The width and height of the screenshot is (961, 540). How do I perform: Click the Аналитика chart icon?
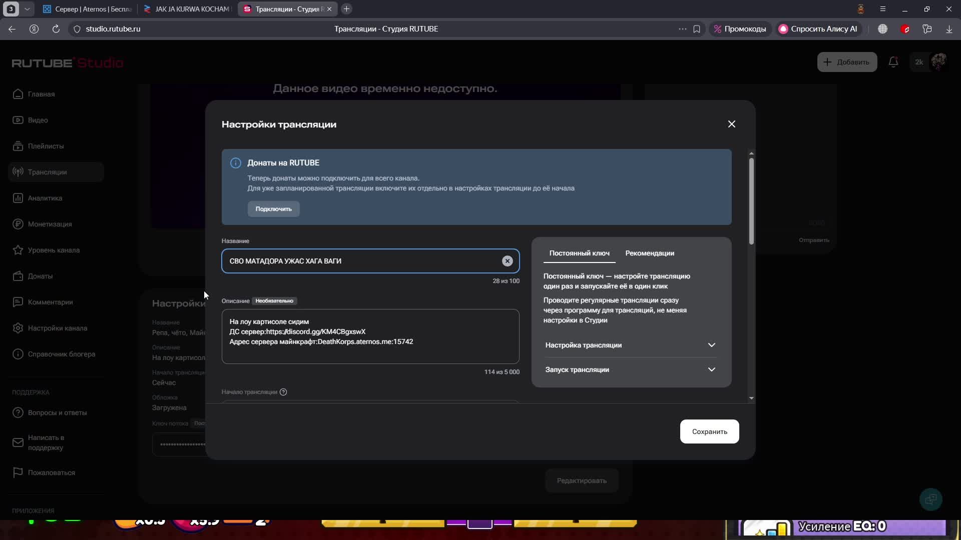18,198
